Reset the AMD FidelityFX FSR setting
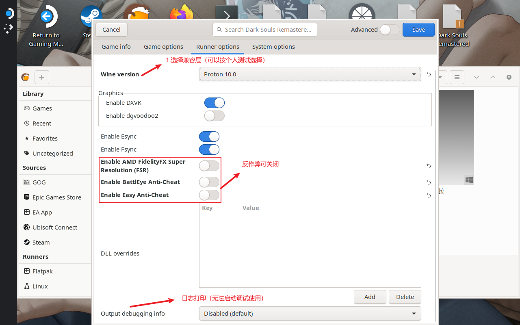The height and width of the screenshot is (325, 520). point(429,166)
